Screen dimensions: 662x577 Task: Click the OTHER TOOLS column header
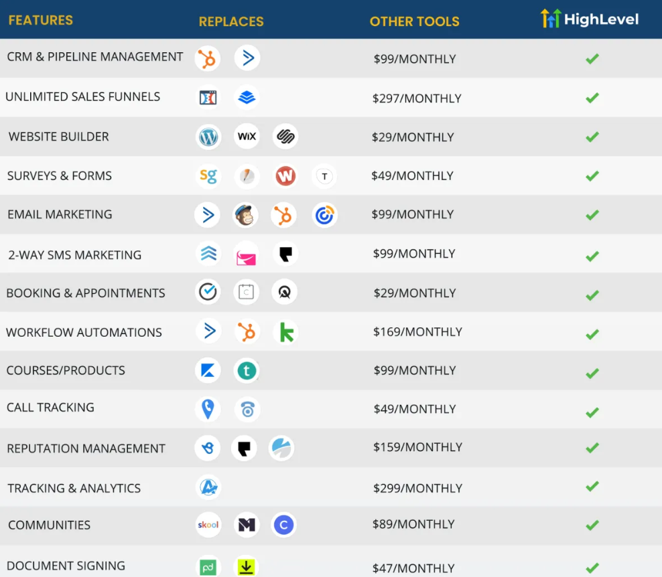pos(414,21)
